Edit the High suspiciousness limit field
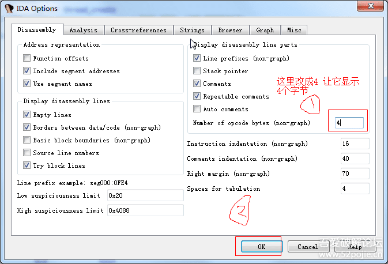Image resolution: width=388 pixels, height=264 pixels. 145,210
